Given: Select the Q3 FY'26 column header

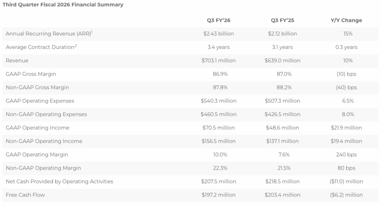Looking at the screenshot, I should pyautogui.click(x=218, y=20).
